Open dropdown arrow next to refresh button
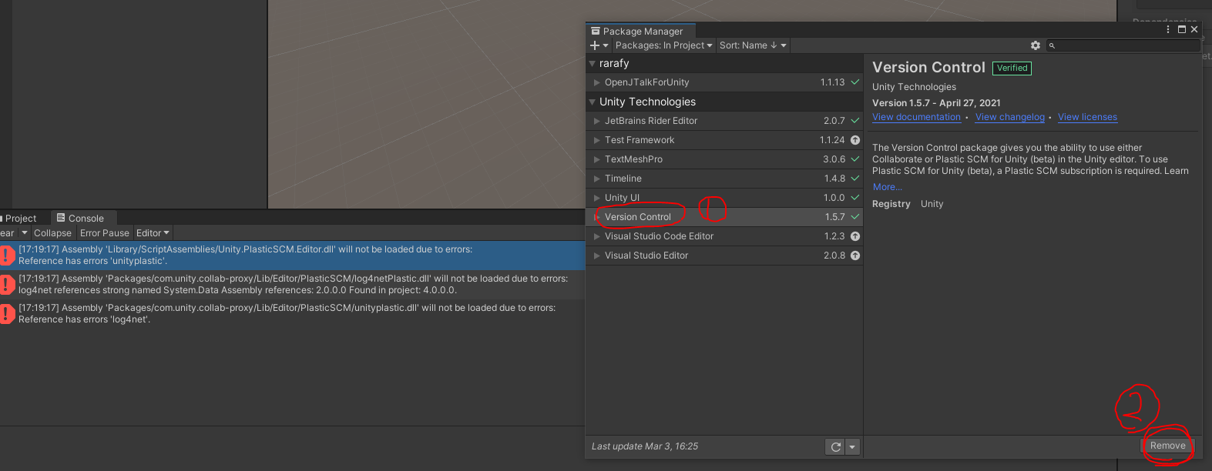 (x=852, y=446)
